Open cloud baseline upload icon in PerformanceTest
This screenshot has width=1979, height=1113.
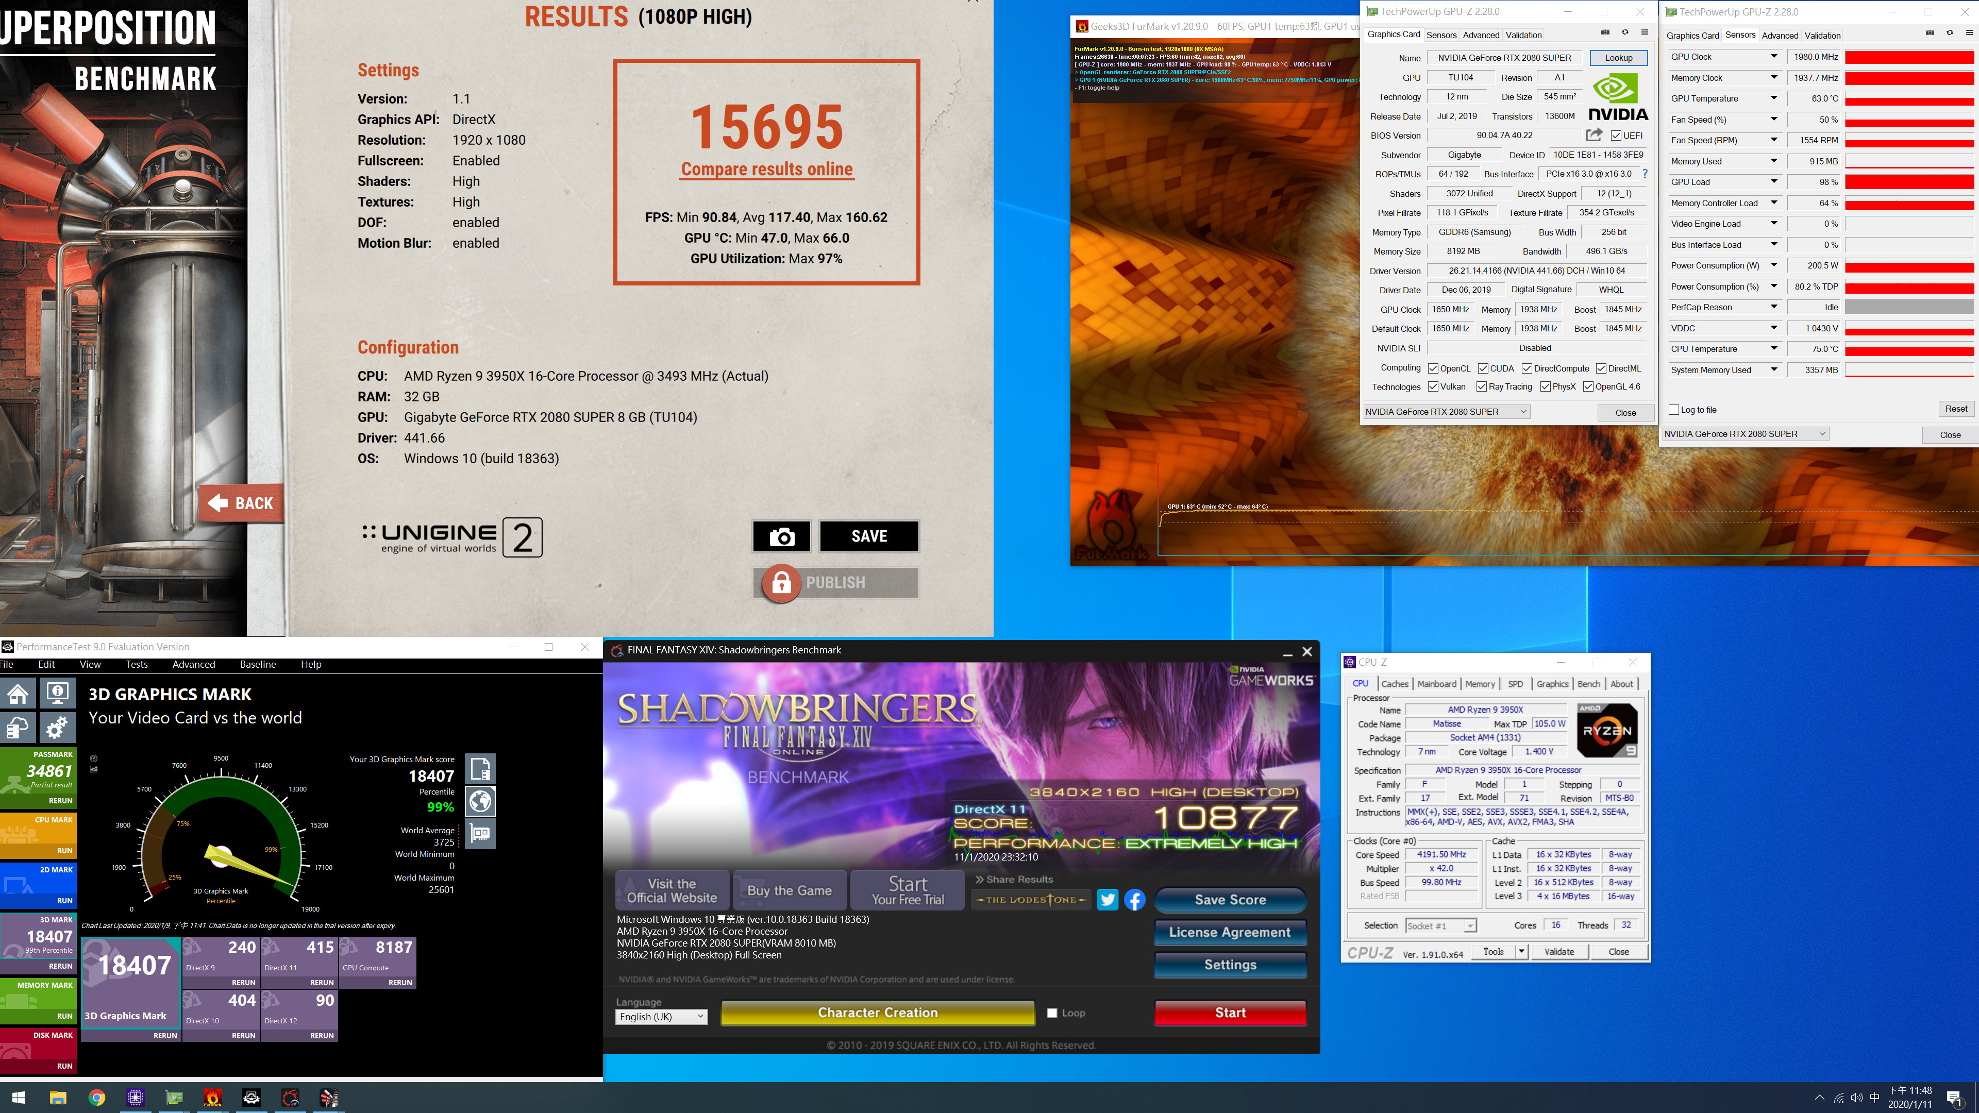19,727
